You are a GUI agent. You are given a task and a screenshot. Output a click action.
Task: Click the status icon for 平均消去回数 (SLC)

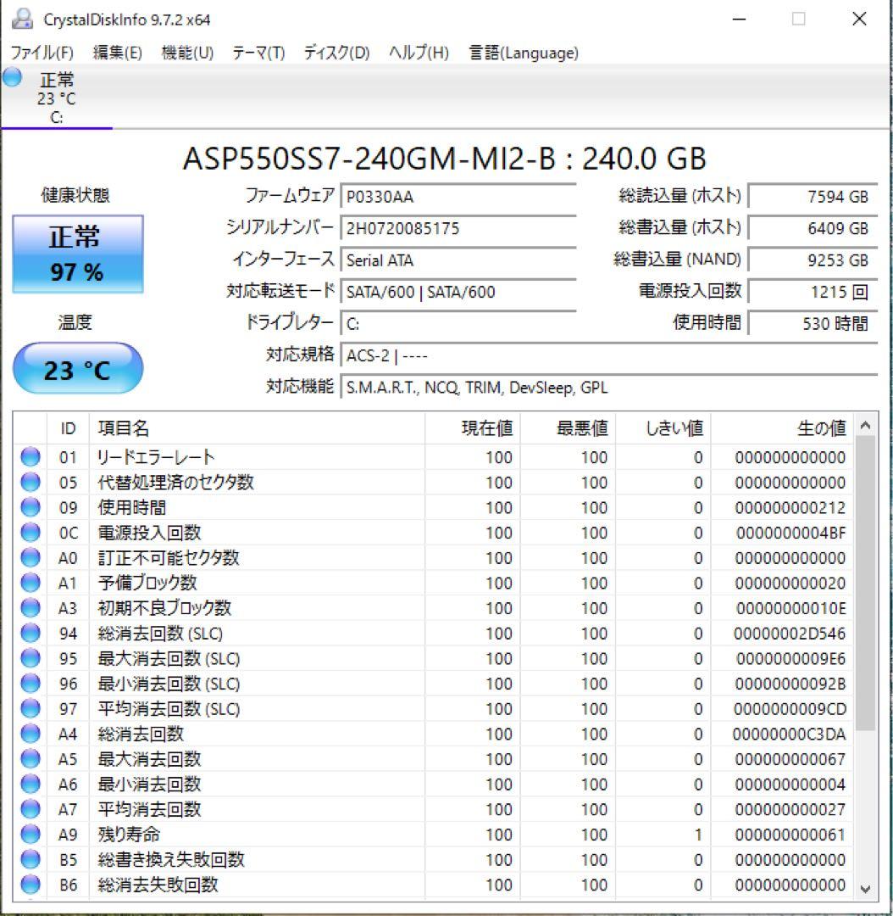click(31, 709)
